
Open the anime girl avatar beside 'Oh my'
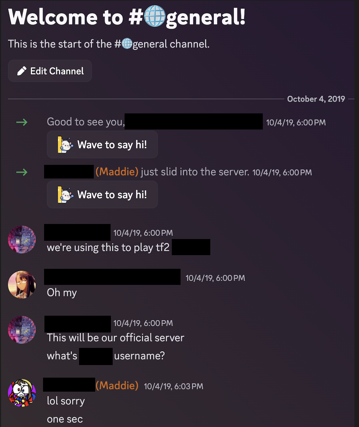point(22,285)
